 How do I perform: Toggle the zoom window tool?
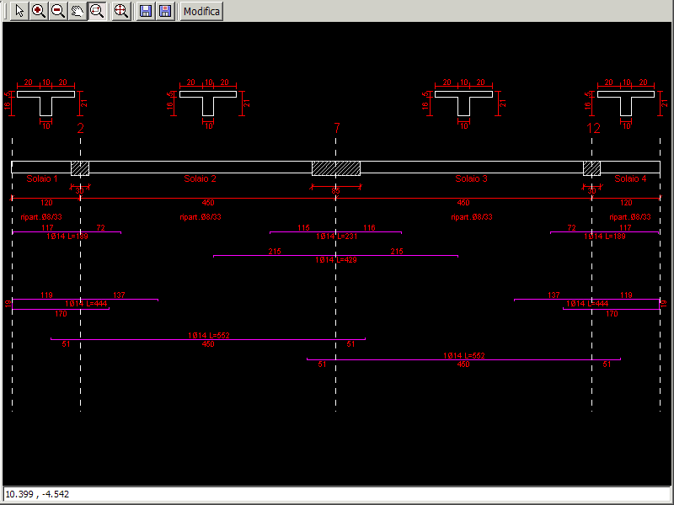(x=97, y=11)
